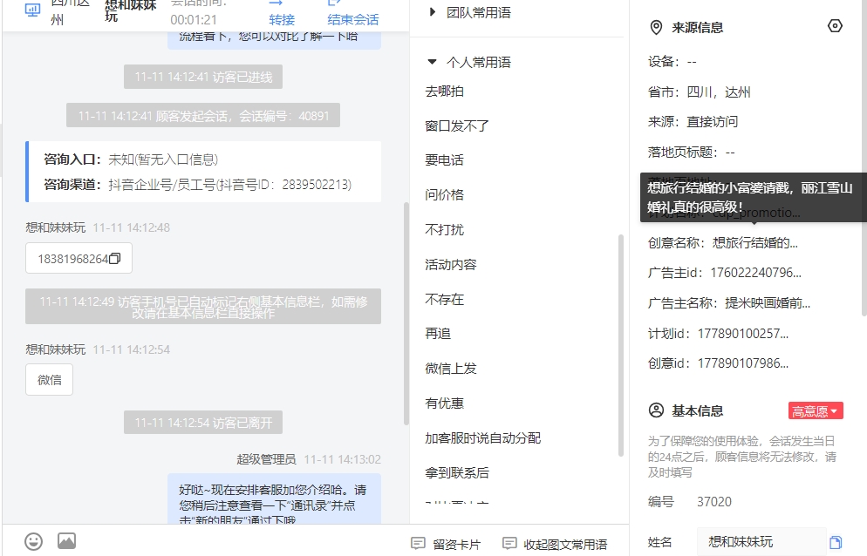
Task: Click the 咨询入口 未知 info line
Action: point(131,159)
